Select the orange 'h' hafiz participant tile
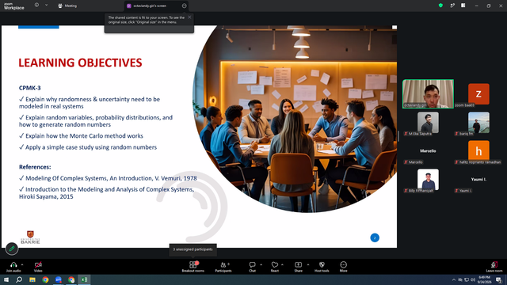Screen dimensions: 507x285 (478, 151)
